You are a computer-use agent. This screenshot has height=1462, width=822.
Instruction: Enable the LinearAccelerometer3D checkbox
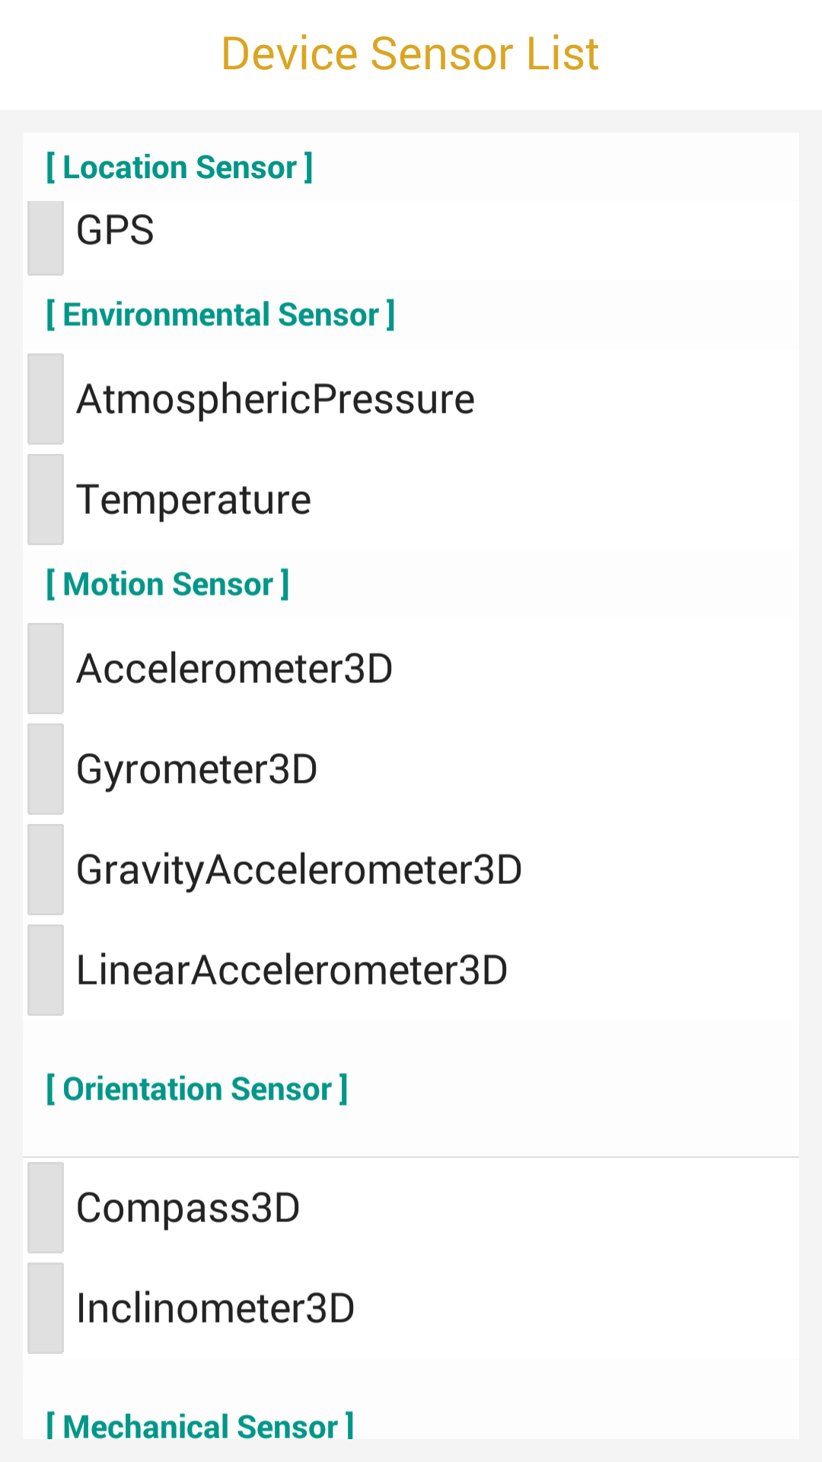(x=46, y=970)
